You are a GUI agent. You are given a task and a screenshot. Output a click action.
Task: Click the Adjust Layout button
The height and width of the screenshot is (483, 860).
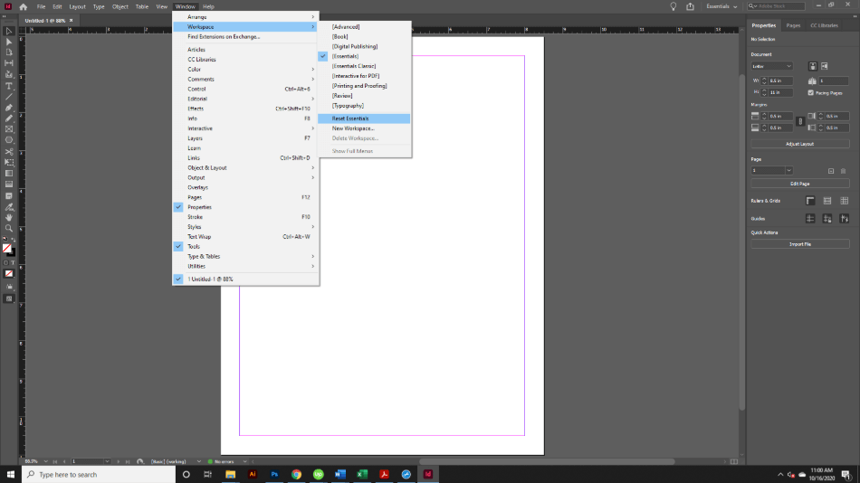(x=800, y=144)
